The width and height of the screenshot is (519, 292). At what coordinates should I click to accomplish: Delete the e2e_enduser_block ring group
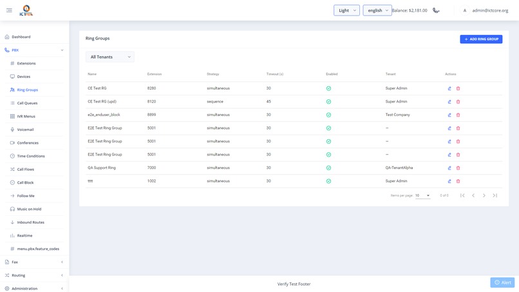[458, 115]
